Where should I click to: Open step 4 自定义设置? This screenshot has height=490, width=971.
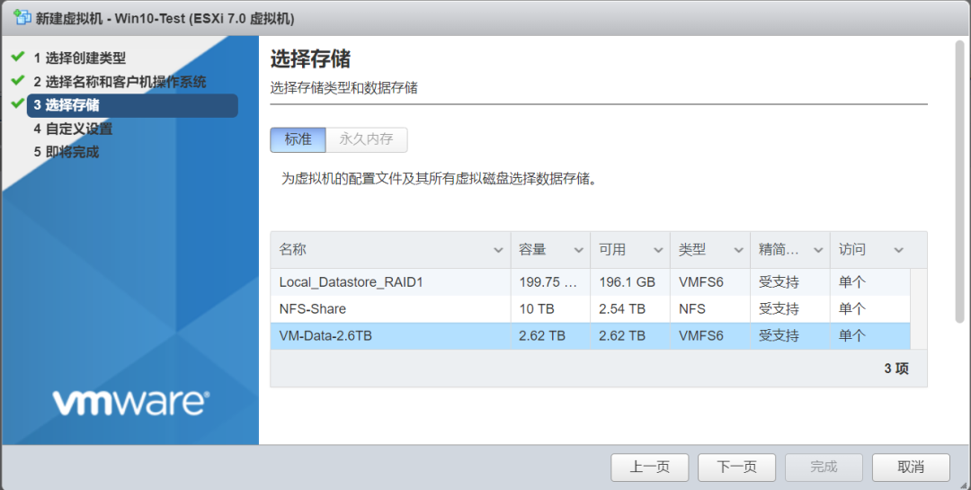click(x=73, y=129)
